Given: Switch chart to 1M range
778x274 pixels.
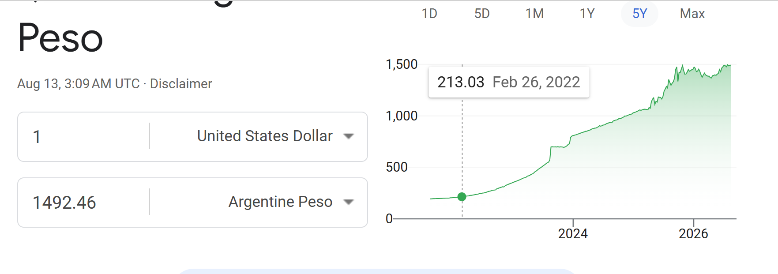Looking at the screenshot, I should [534, 14].
